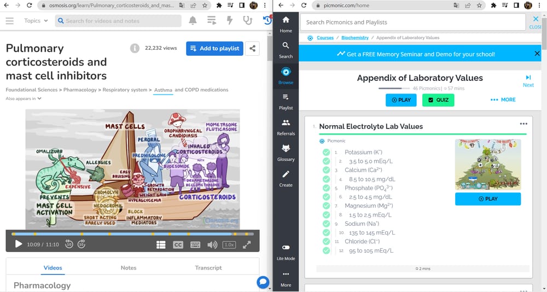Image resolution: width=547 pixels, height=292 pixels.
Task: Close the Picmonic search bar
Action: [536, 22]
